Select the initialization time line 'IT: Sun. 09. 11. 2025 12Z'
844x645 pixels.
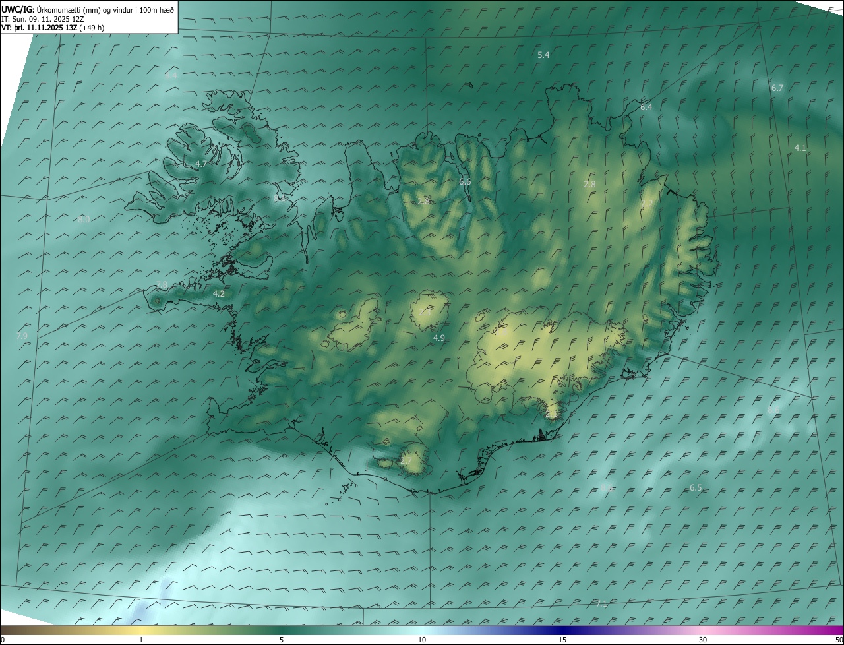click(42, 19)
